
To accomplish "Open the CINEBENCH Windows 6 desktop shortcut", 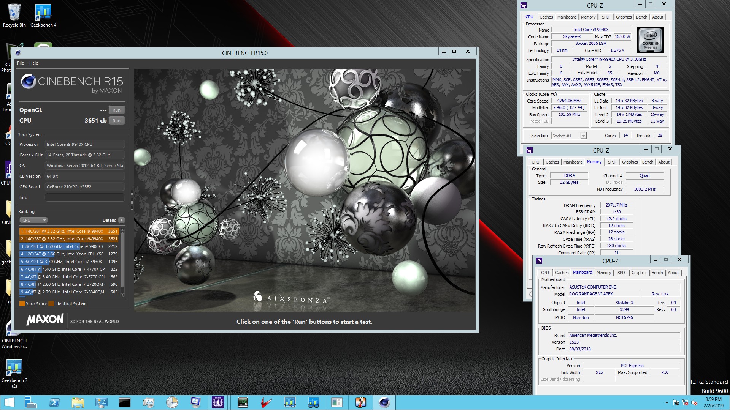I will click(14, 334).
